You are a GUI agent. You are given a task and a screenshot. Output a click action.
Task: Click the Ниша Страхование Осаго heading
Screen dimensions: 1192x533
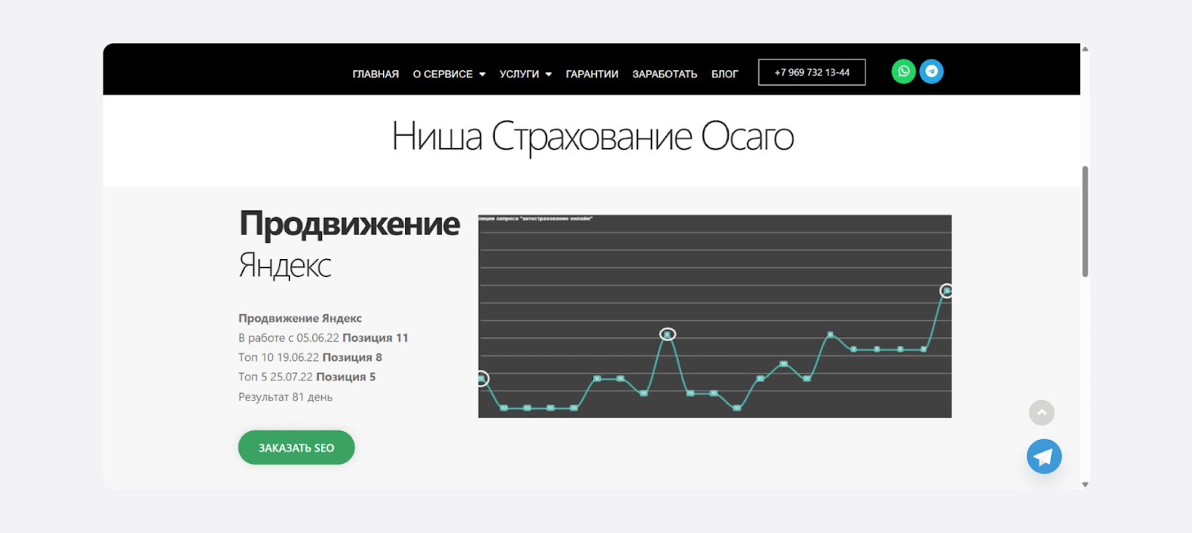coord(592,137)
